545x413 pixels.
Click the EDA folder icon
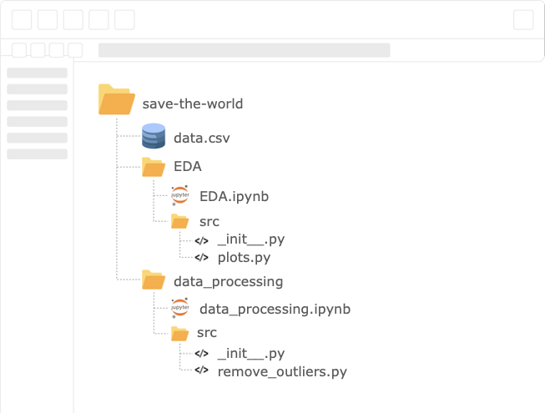(x=154, y=167)
